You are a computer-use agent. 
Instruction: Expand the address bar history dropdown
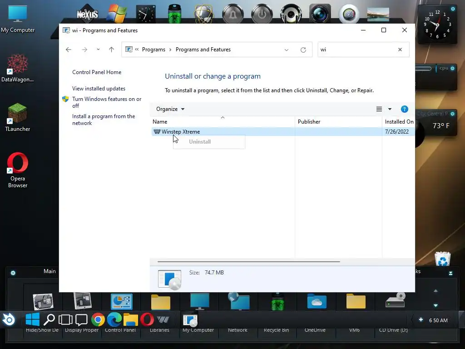[x=287, y=50]
